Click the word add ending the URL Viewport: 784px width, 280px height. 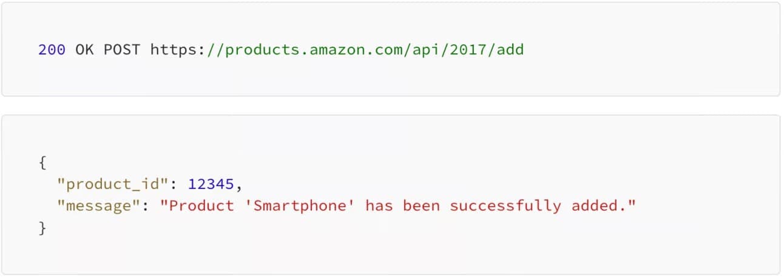point(510,50)
